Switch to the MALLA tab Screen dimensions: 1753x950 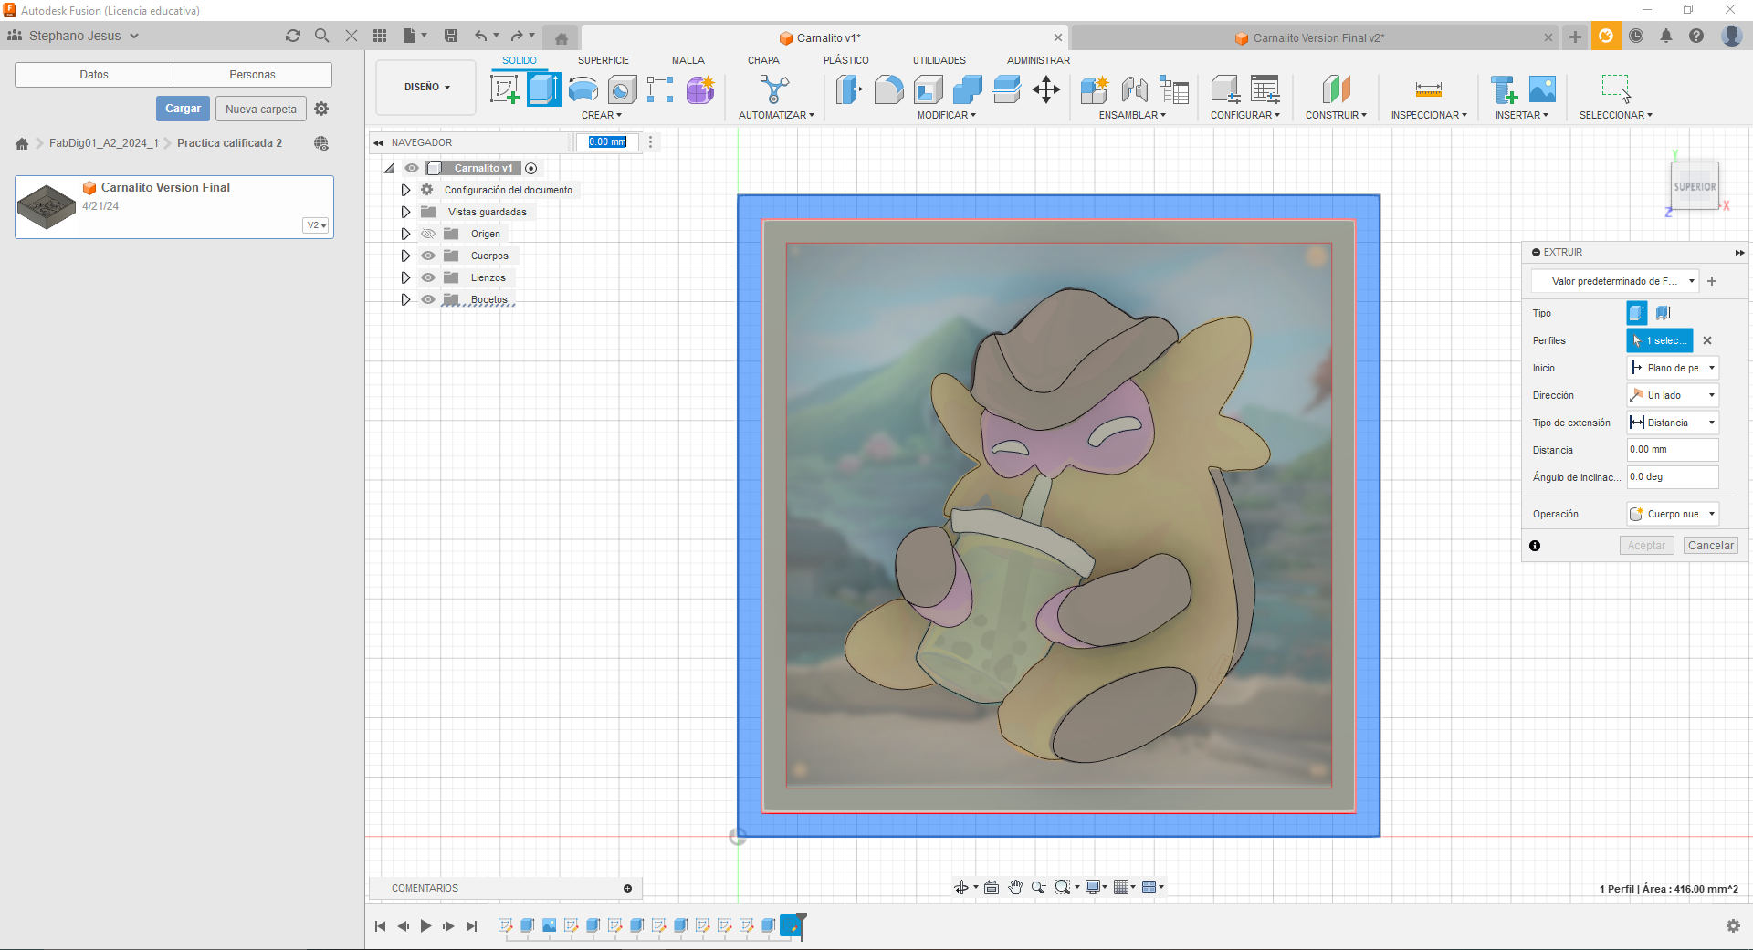click(x=688, y=60)
